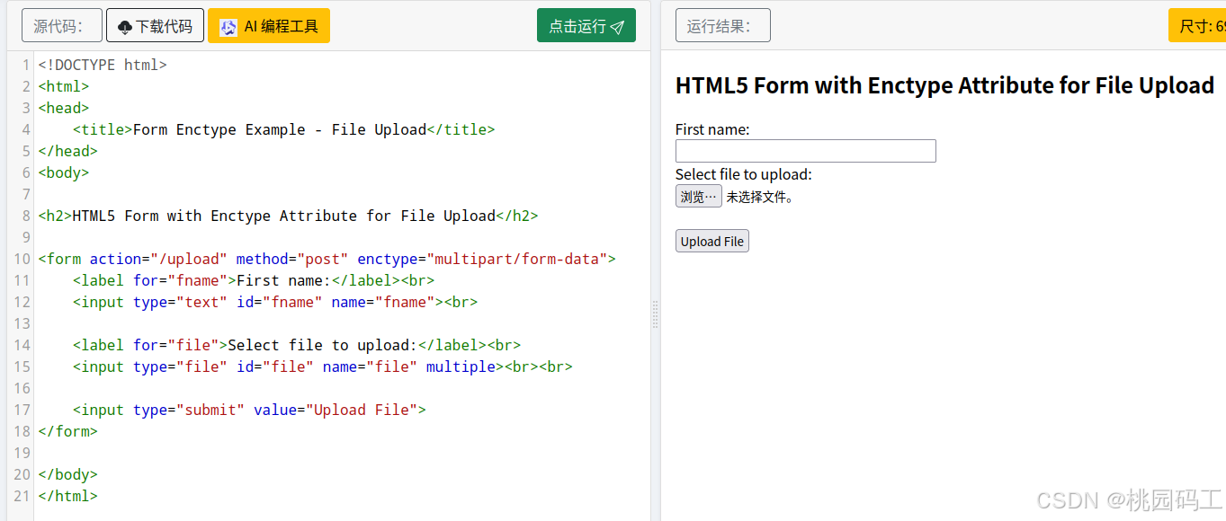The width and height of the screenshot is (1226, 521).
Task: Click the 浏览 file browse button
Action: point(699,197)
